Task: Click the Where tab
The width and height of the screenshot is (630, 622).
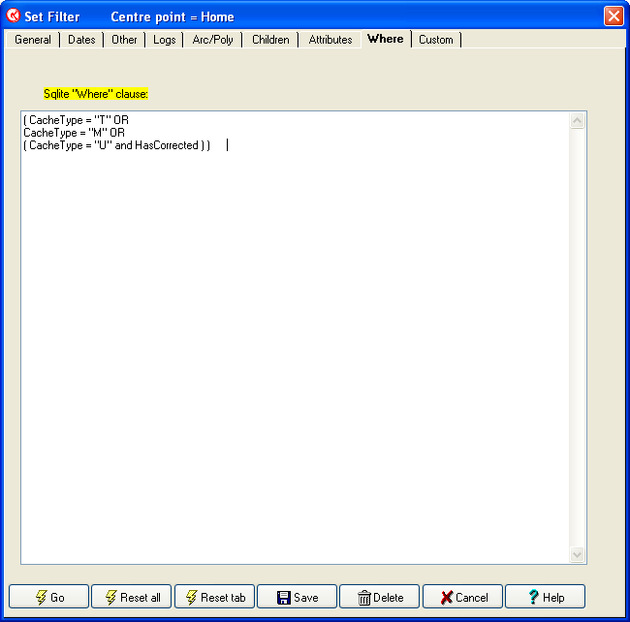Action: tap(386, 39)
